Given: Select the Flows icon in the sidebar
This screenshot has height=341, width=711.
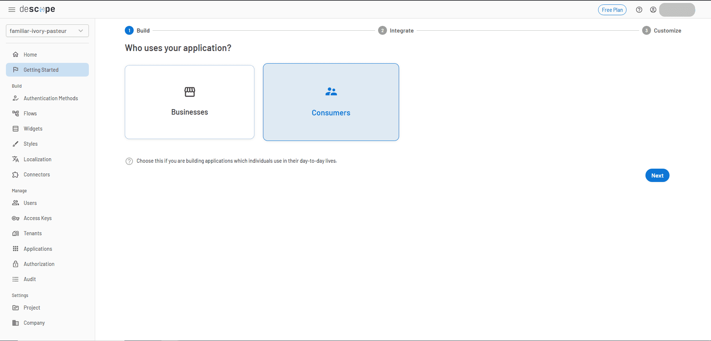Looking at the screenshot, I should [x=16, y=113].
